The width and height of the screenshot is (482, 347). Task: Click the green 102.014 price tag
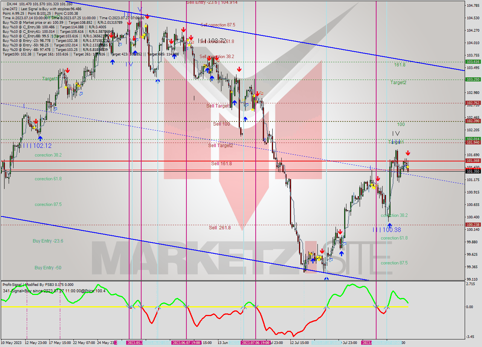pos(473,139)
